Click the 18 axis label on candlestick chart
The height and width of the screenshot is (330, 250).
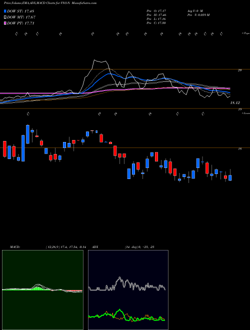point(239,149)
